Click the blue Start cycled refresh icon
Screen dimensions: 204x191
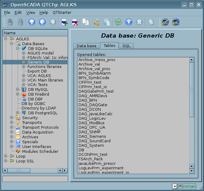(129, 22)
